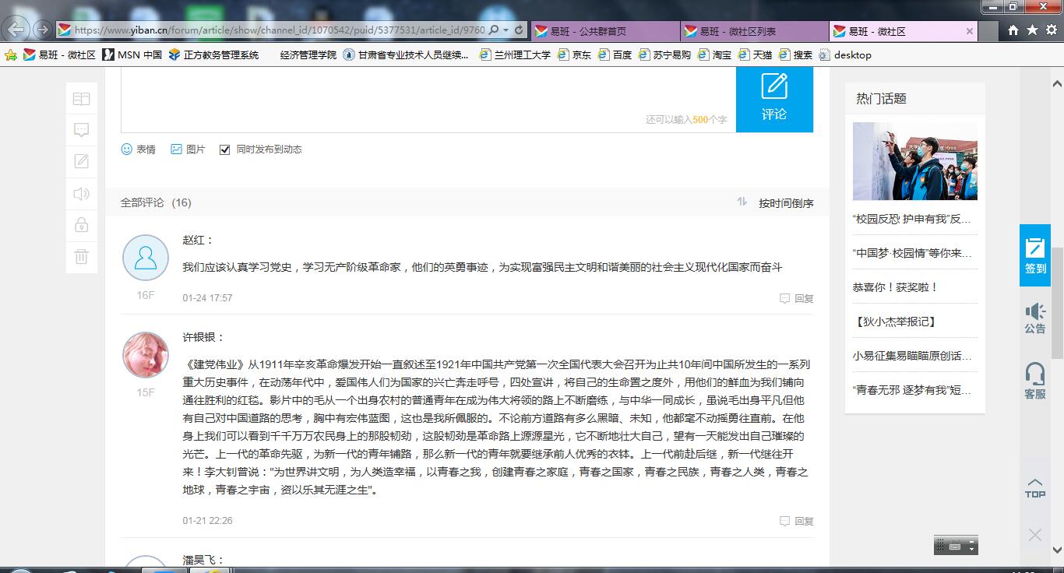Click the back navigation arrow in browser
The width and height of the screenshot is (1064, 573).
click(x=16, y=30)
